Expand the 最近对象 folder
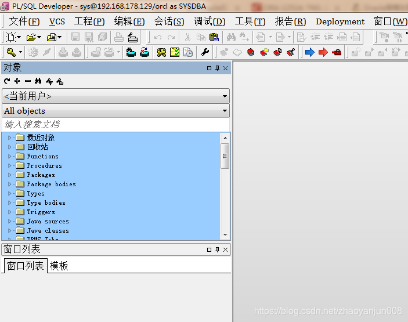Image resolution: width=408 pixels, height=322 pixels. (x=9, y=138)
